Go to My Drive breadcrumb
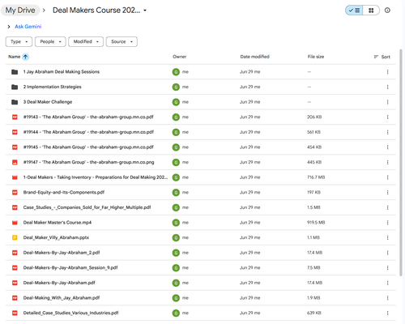Image resolution: width=405 pixels, height=324 pixels. 20,11
